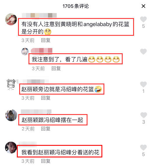Like the comment 赵丽颖旁边就是冯绍峰的花篮
This screenshot has height=165, width=150.
[x=143, y=84]
